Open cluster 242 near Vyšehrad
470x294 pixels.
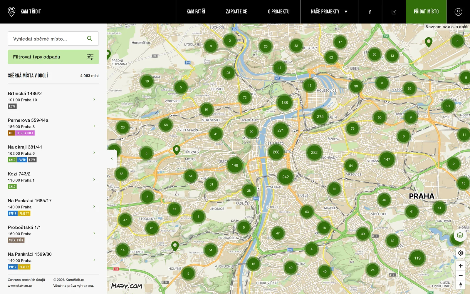coord(286,177)
